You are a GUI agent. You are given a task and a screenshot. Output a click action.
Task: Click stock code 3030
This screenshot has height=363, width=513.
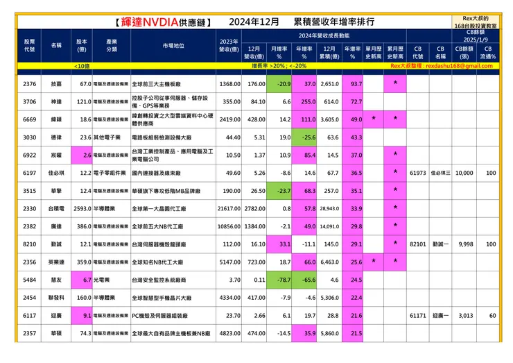[x=29, y=137]
